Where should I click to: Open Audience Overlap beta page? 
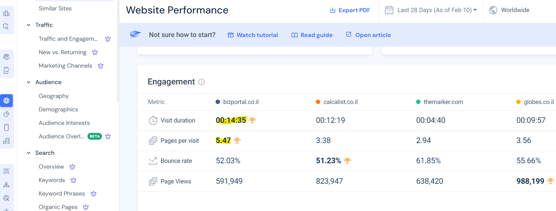tap(61, 136)
